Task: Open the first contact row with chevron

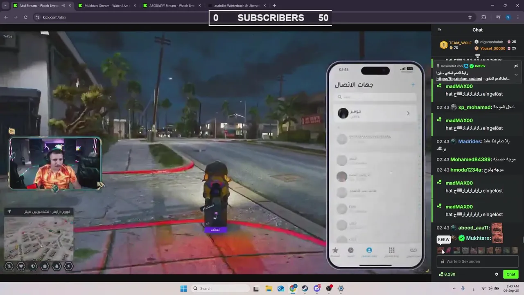Action: [375, 113]
